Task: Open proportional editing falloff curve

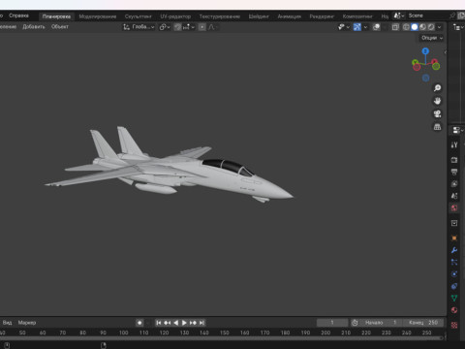Action: [212, 27]
